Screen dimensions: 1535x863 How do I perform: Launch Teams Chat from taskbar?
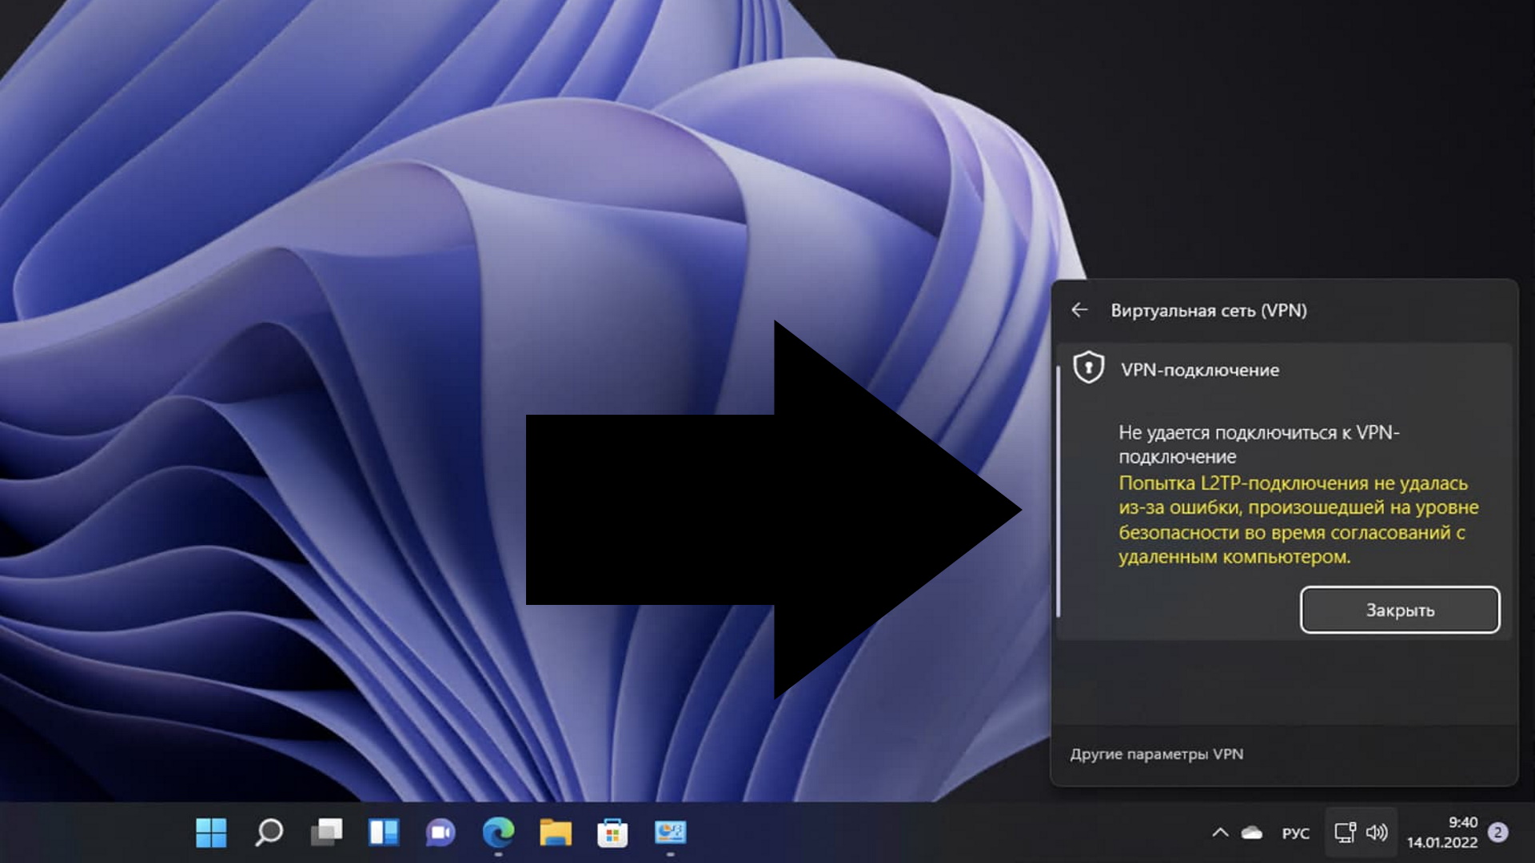click(x=441, y=833)
